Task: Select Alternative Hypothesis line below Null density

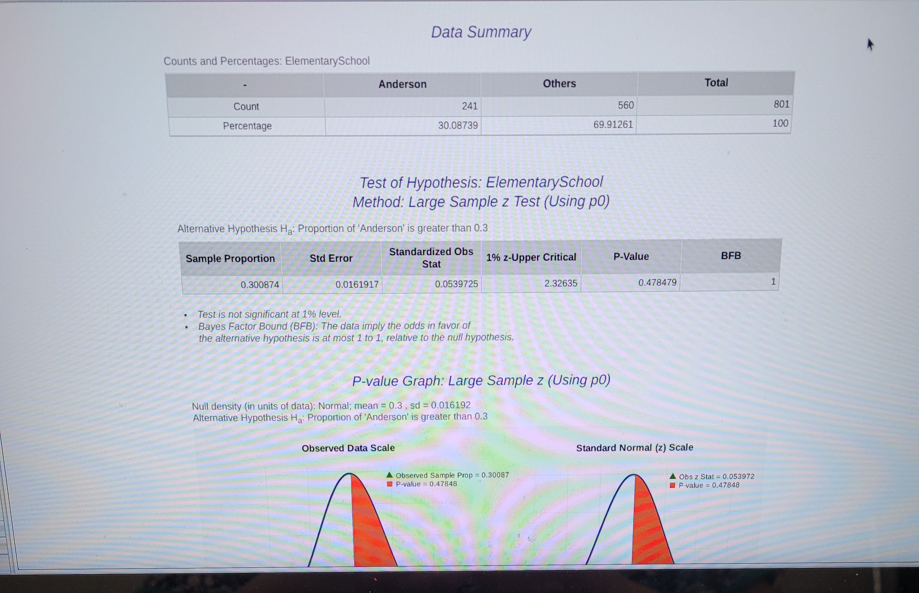Action: click(x=340, y=417)
